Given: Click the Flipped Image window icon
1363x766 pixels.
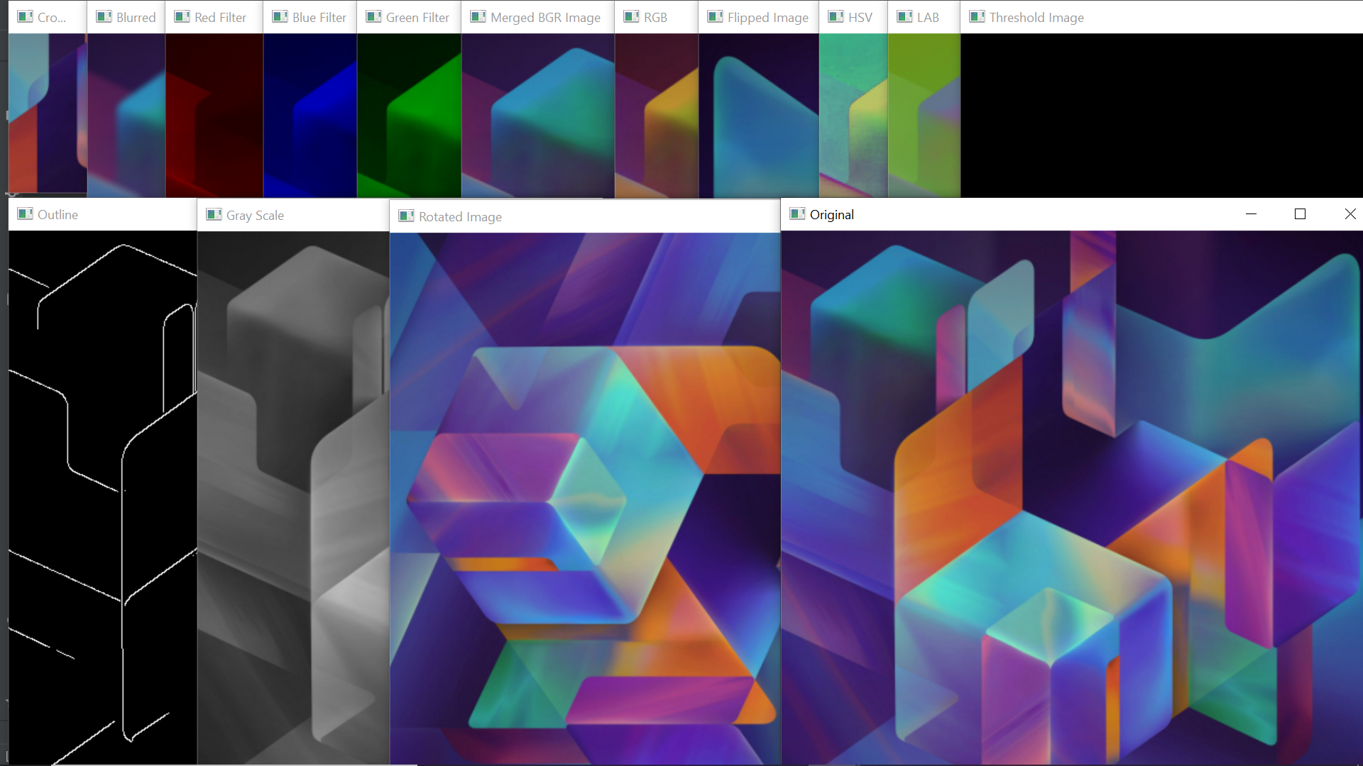Looking at the screenshot, I should pyautogui.click(x=715, y=17).
